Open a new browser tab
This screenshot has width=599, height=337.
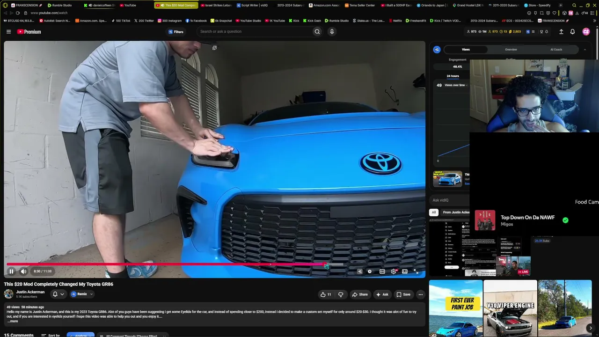[x=561, y=5]
